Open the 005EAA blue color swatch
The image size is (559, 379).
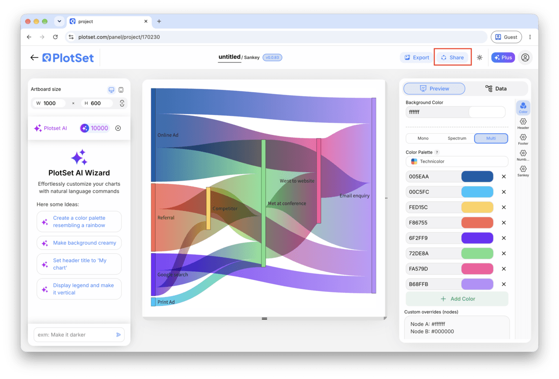click(x=477, y=176)
